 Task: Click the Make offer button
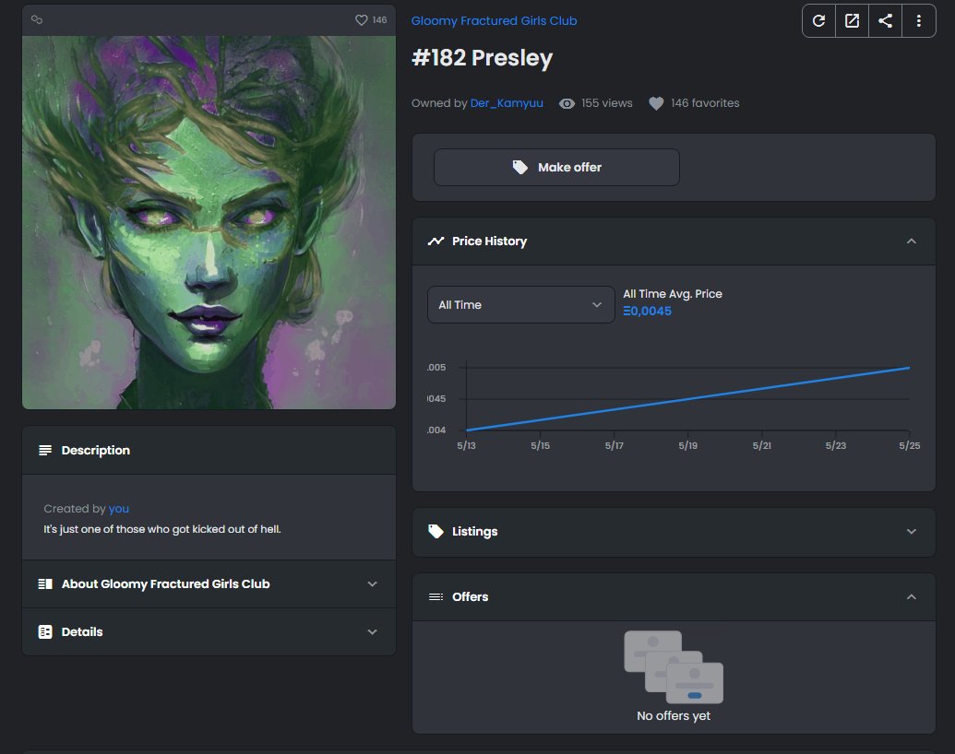coord(556,168)
